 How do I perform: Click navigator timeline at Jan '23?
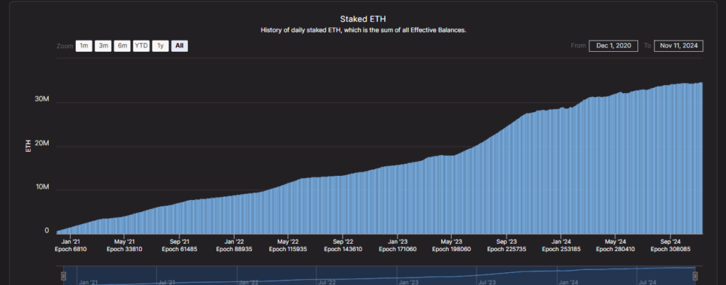(407, 281)
